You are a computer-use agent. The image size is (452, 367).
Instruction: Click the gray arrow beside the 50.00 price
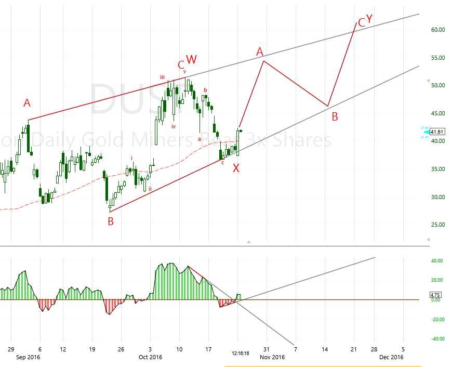point(428,81)
